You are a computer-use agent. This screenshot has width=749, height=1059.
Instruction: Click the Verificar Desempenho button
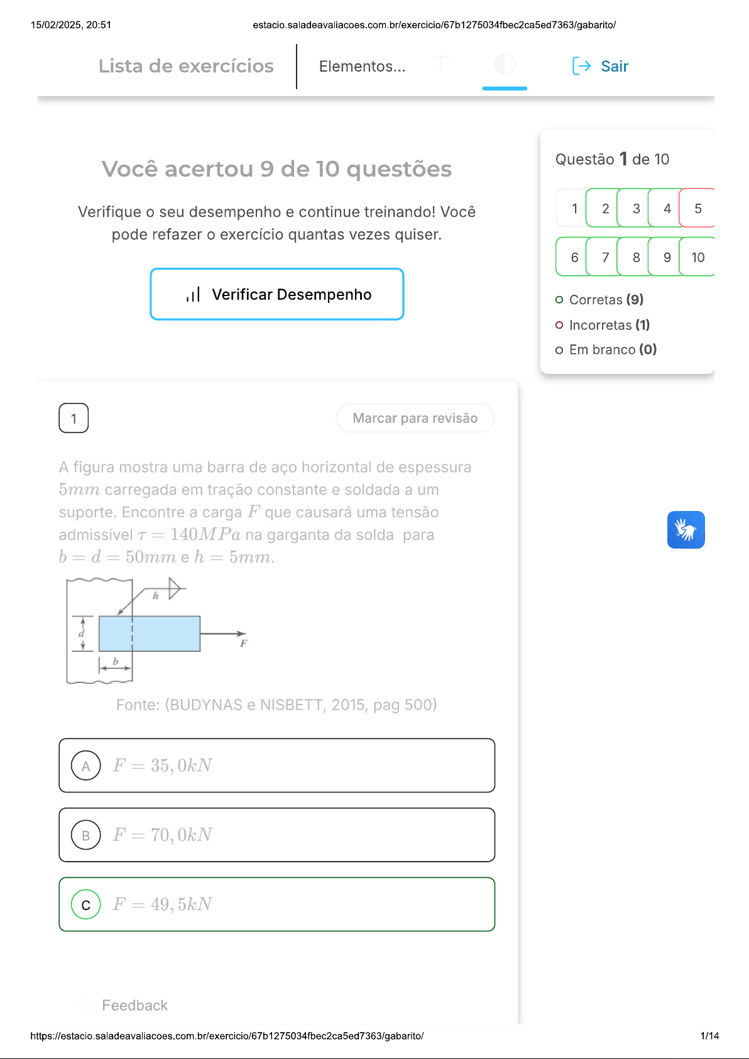(x=277, y=294)
